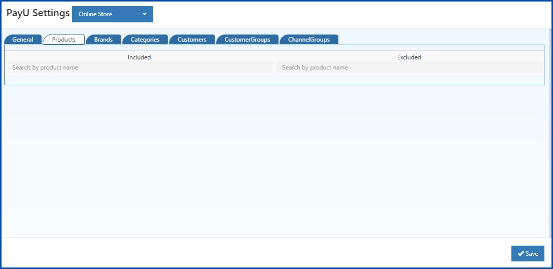Focus the Excluded product search field

(409, 68)
